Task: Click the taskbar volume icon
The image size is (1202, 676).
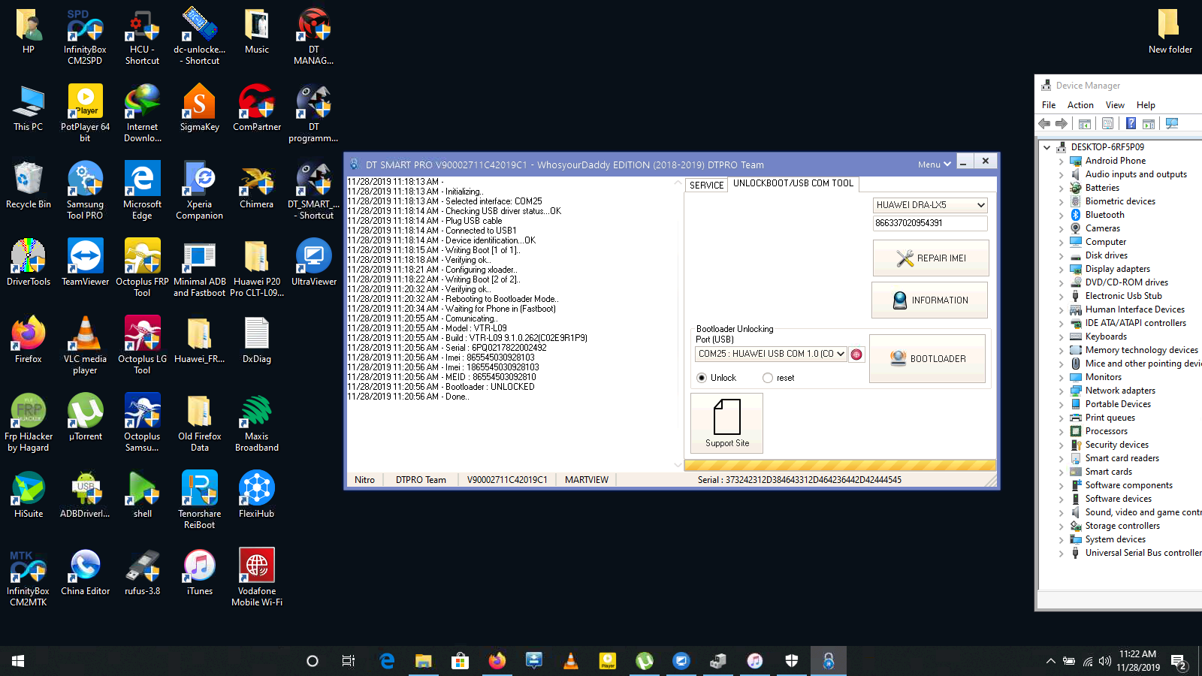Action: [x=1105, y=661]
